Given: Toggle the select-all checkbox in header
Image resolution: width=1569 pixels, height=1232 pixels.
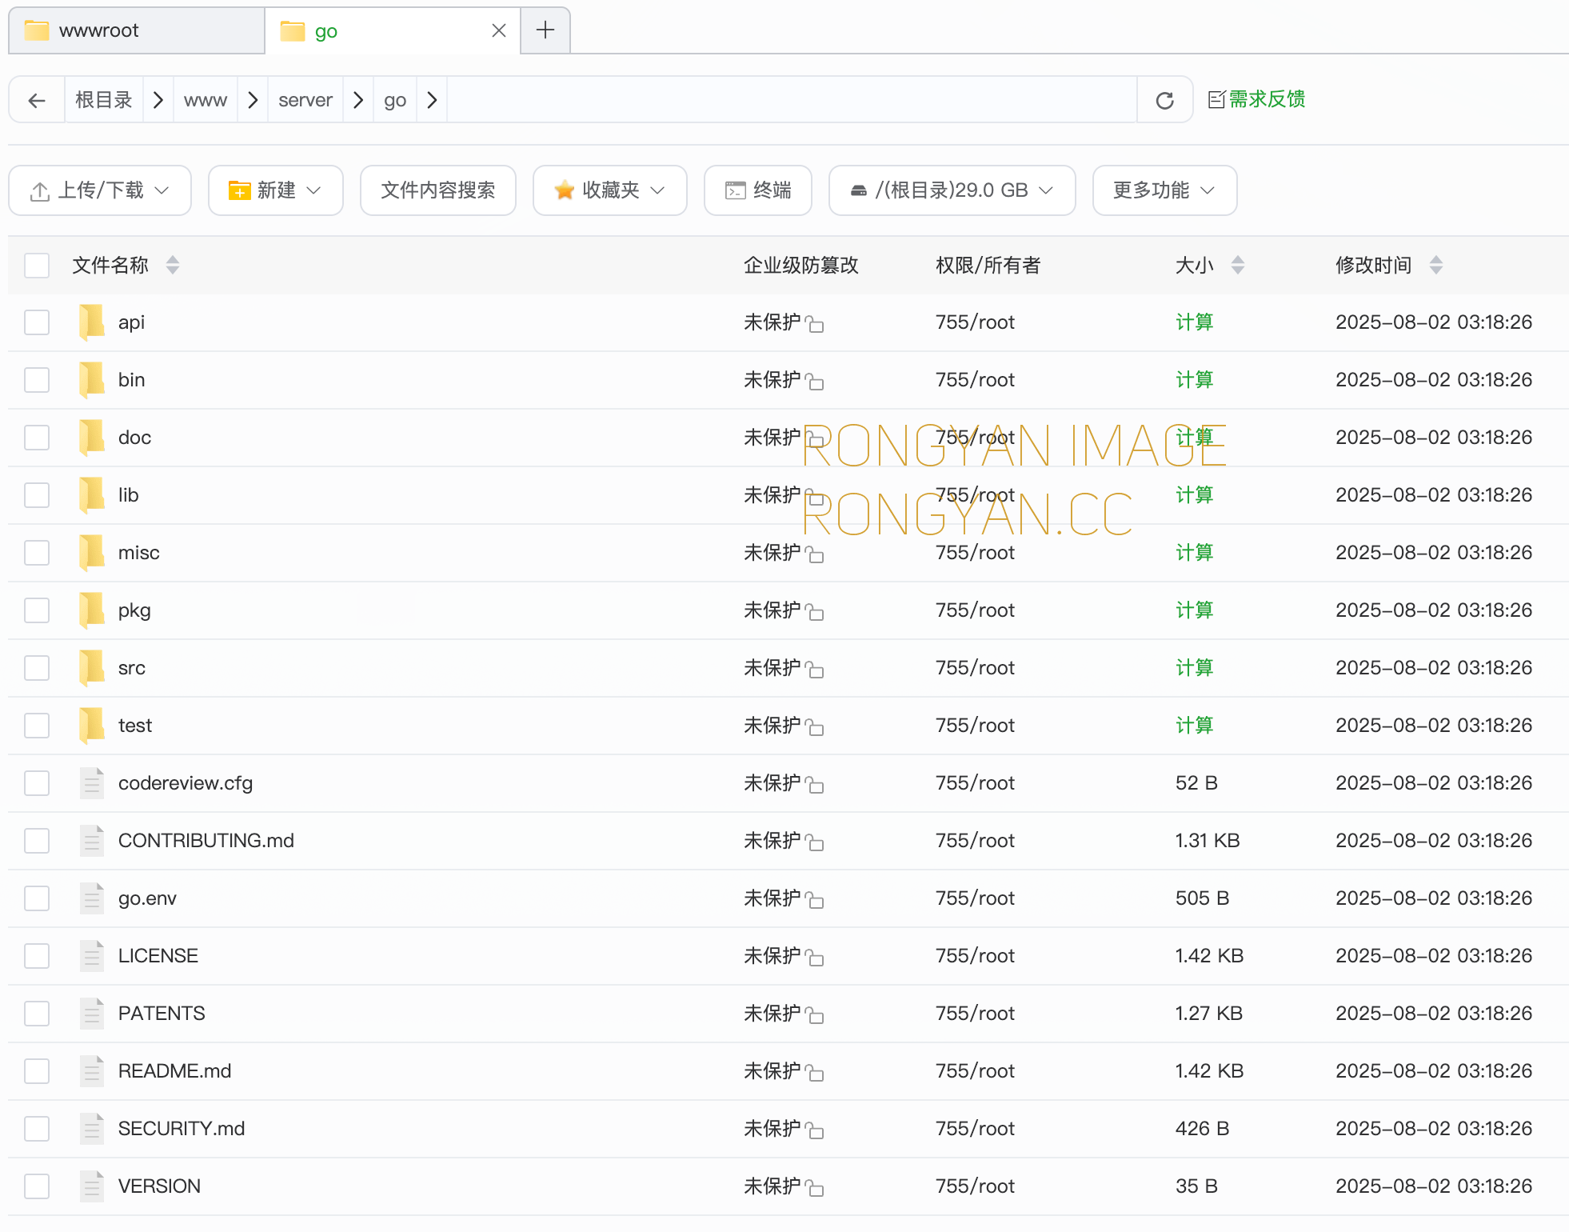Looking at the screenshot, I should tap(37, 265).
